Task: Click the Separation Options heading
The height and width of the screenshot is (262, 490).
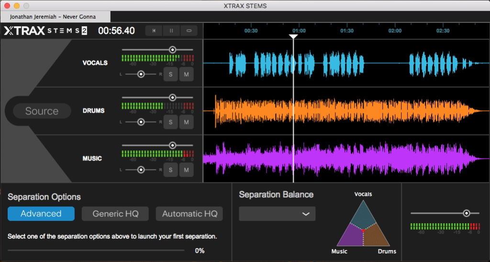Action: click(x=44, y=197)
